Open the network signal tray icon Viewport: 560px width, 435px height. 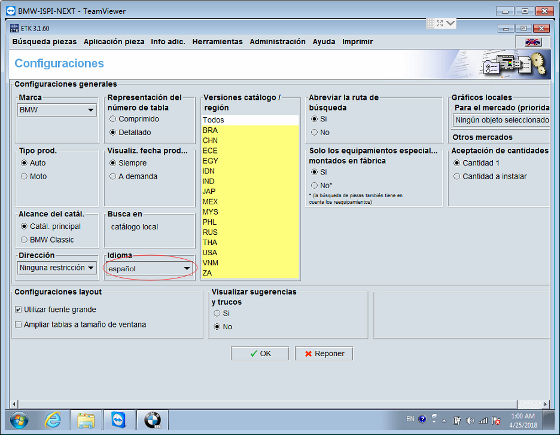[x=483, y=421]
